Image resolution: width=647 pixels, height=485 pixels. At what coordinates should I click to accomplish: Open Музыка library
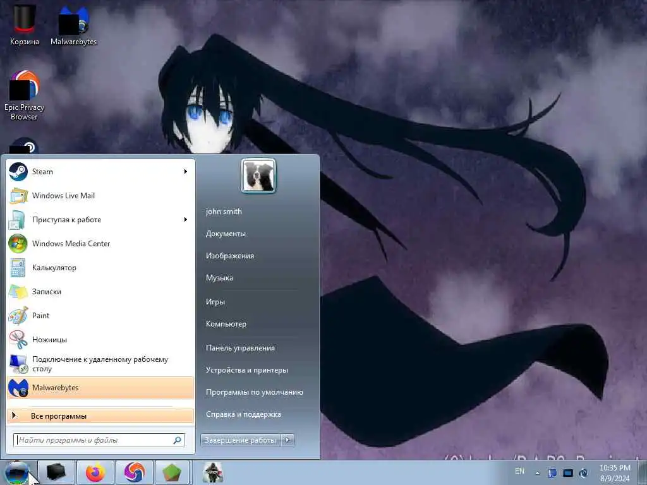219,278
